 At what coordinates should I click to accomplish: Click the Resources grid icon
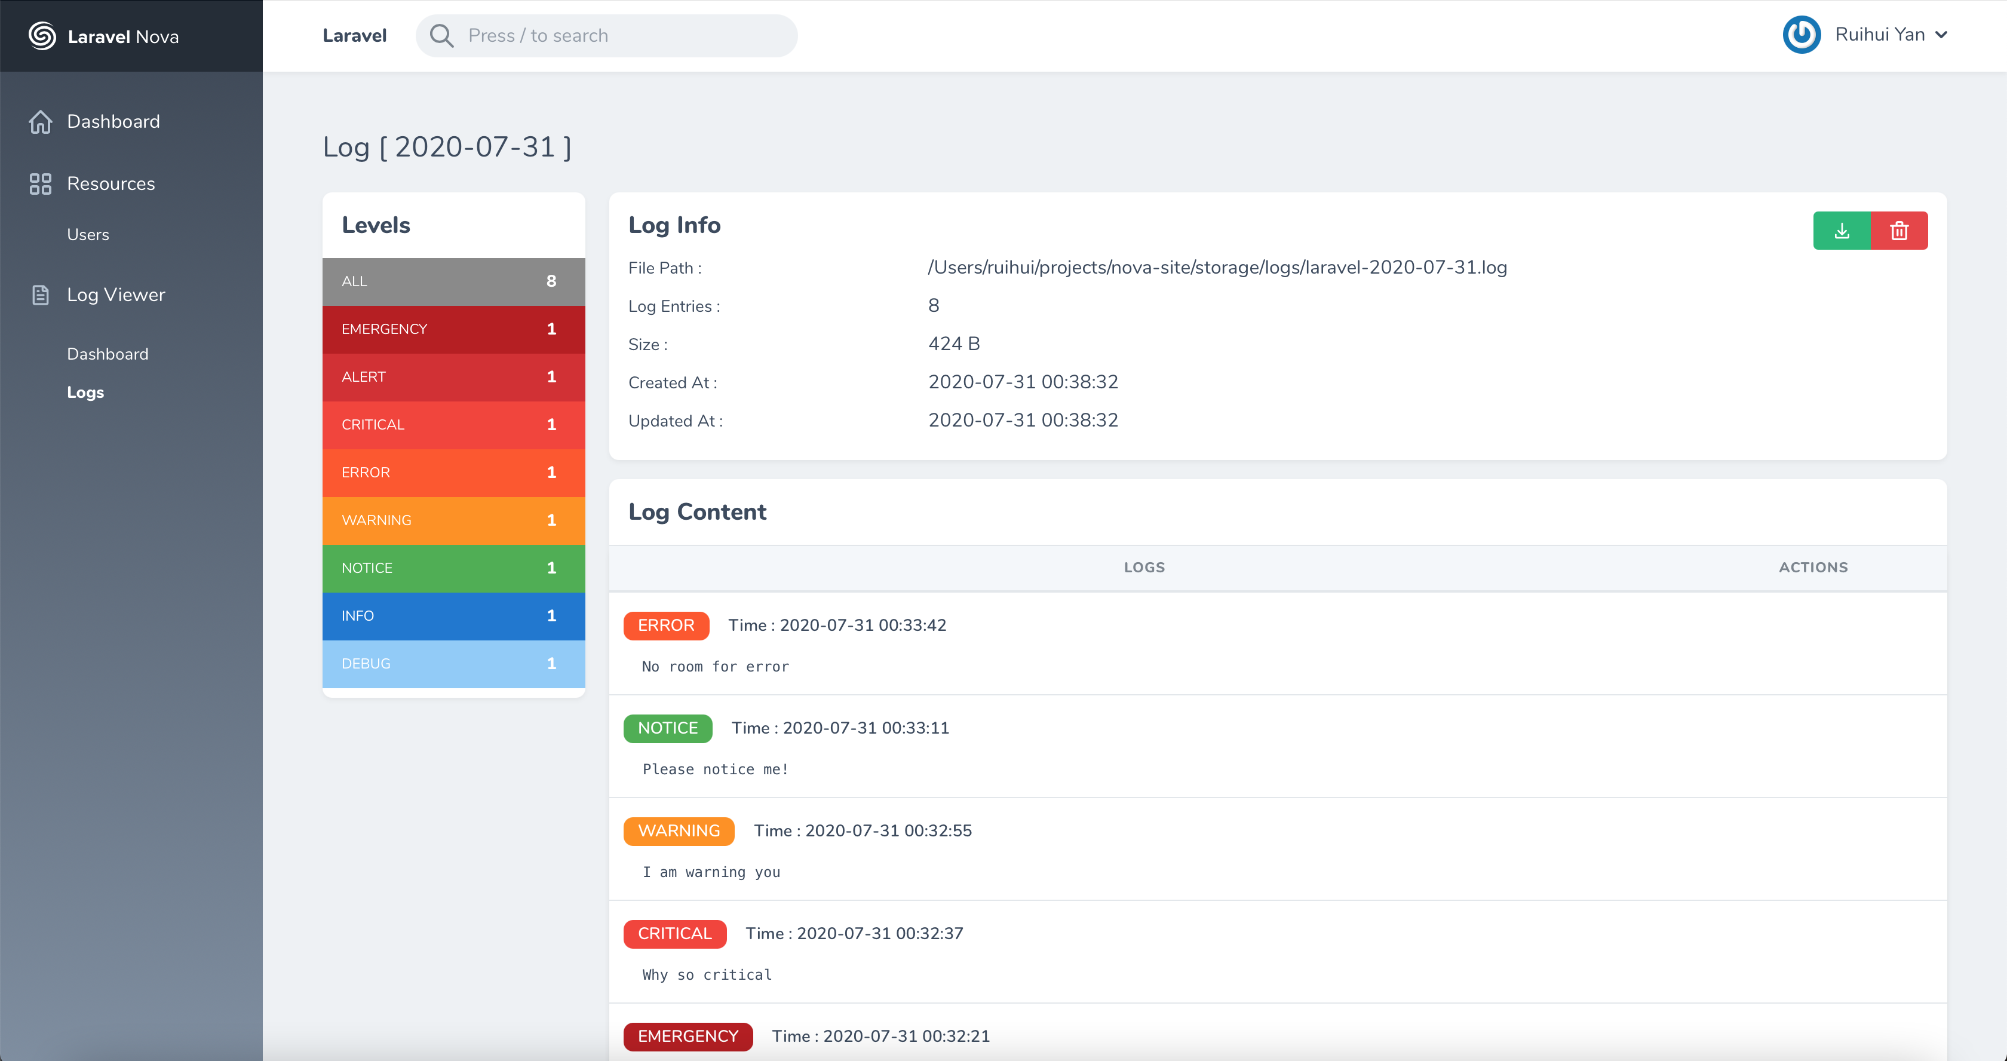tap(41, 184)
